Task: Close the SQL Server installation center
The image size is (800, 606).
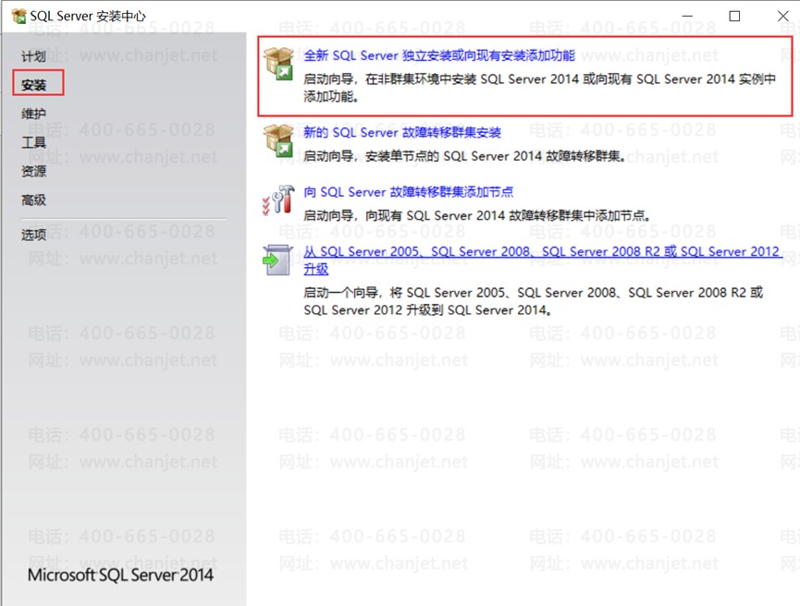Action: point(782,17)
